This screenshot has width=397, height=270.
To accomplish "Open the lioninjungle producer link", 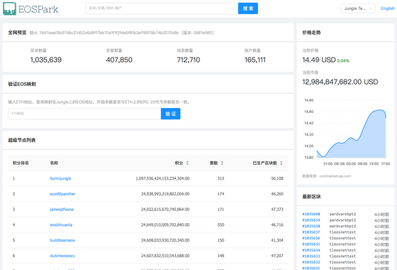I will click(61, 178).
